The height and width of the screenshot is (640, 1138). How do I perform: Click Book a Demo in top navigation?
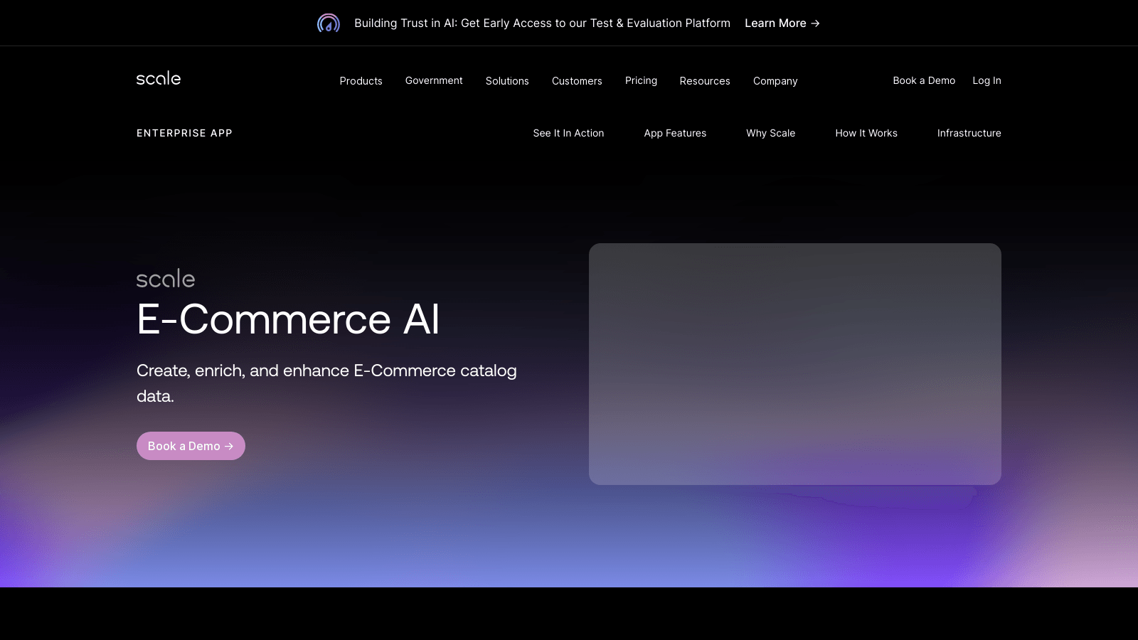(924, 80)
